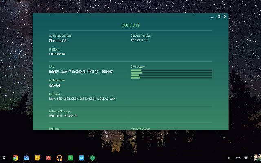The width and height of the screenshot is (261, 163).
Task: Open the notification counter showing 0
Action: [x=229, y=158]
